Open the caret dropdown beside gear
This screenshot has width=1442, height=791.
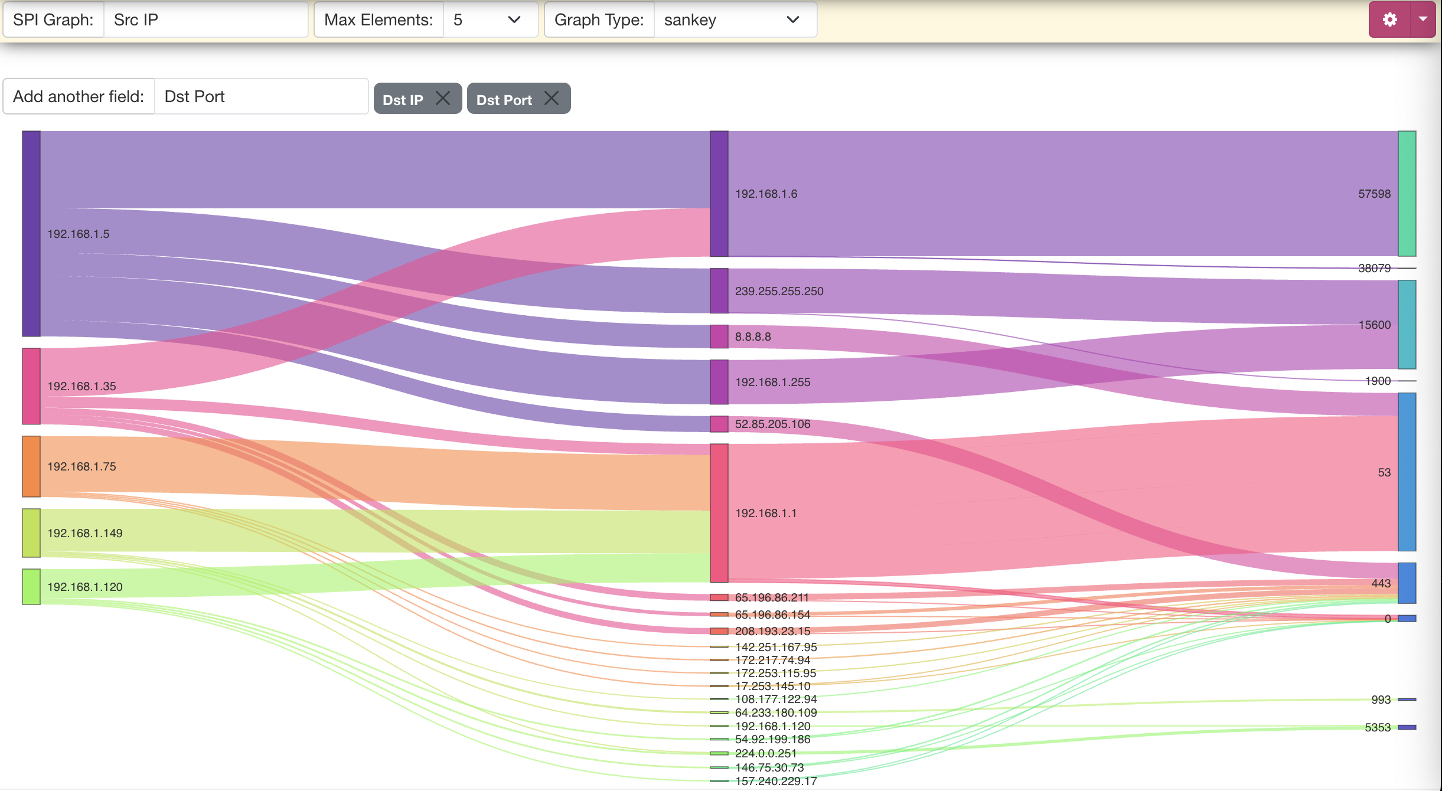coord(1423,19)
